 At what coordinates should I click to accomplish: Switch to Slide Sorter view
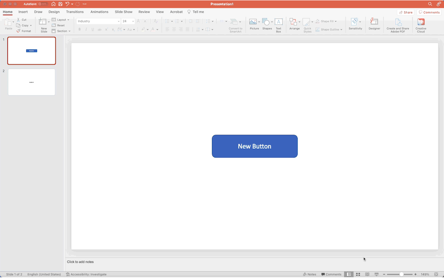tap(358, 274)
